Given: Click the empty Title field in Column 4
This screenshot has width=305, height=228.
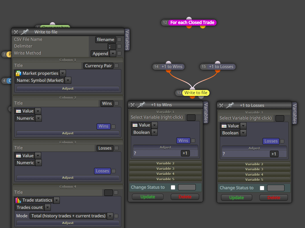Looking at the screenshot, I should (108, 193).
